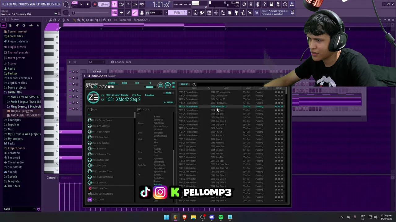Viewport: 396px width, 222px height.
Task: Switch to the FX tab in Zenology
Action: click(x=150, y=83)
